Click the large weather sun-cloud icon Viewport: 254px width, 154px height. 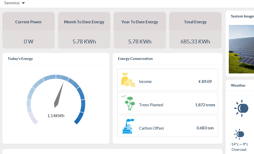click(241, 108)
